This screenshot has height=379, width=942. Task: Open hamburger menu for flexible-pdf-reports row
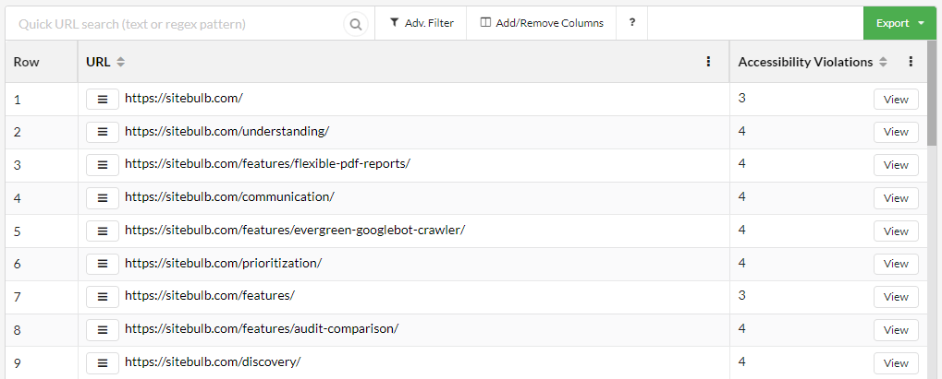(x=103, y=164)
